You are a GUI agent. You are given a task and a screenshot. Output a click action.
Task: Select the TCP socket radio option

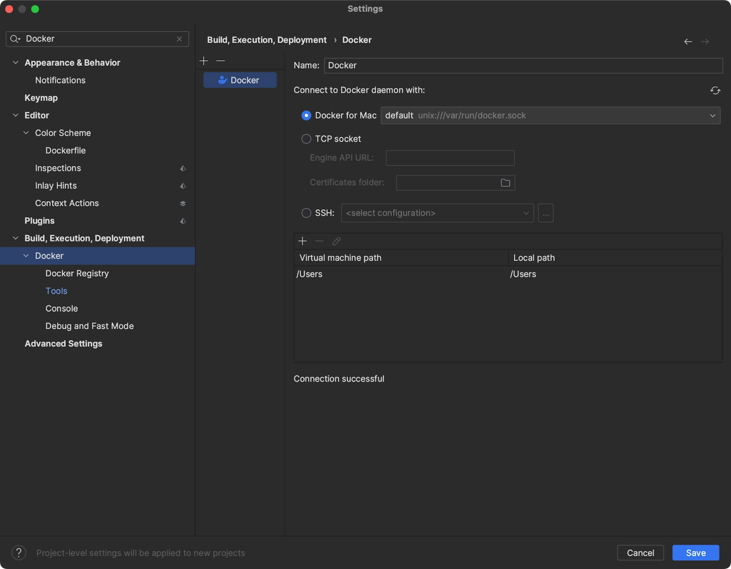coord(306,139)
